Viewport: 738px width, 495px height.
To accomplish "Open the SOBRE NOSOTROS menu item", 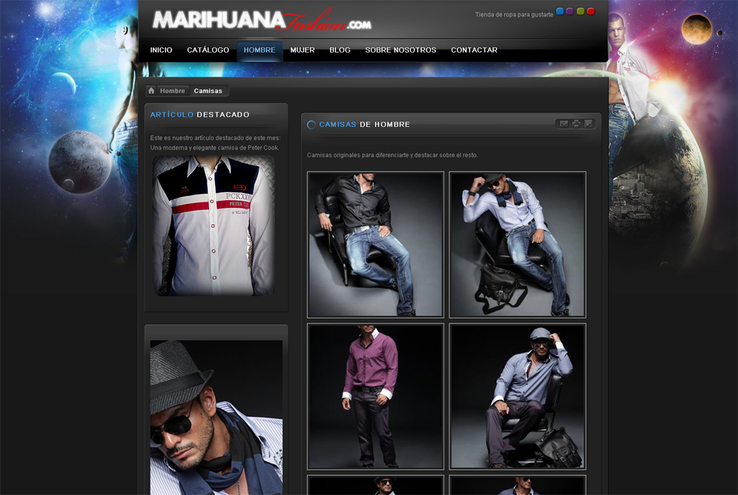I will (401, 50).
